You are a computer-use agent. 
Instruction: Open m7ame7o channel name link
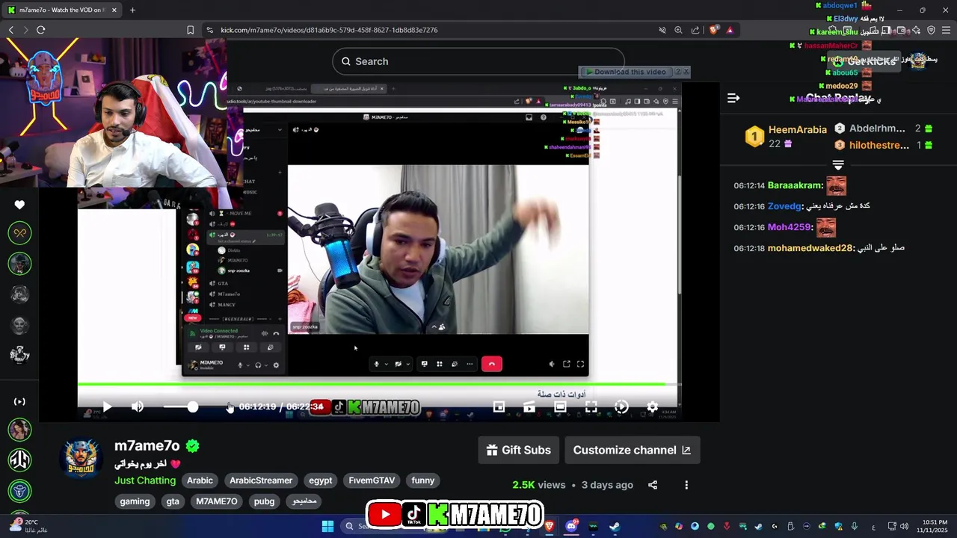coord(147,445)
